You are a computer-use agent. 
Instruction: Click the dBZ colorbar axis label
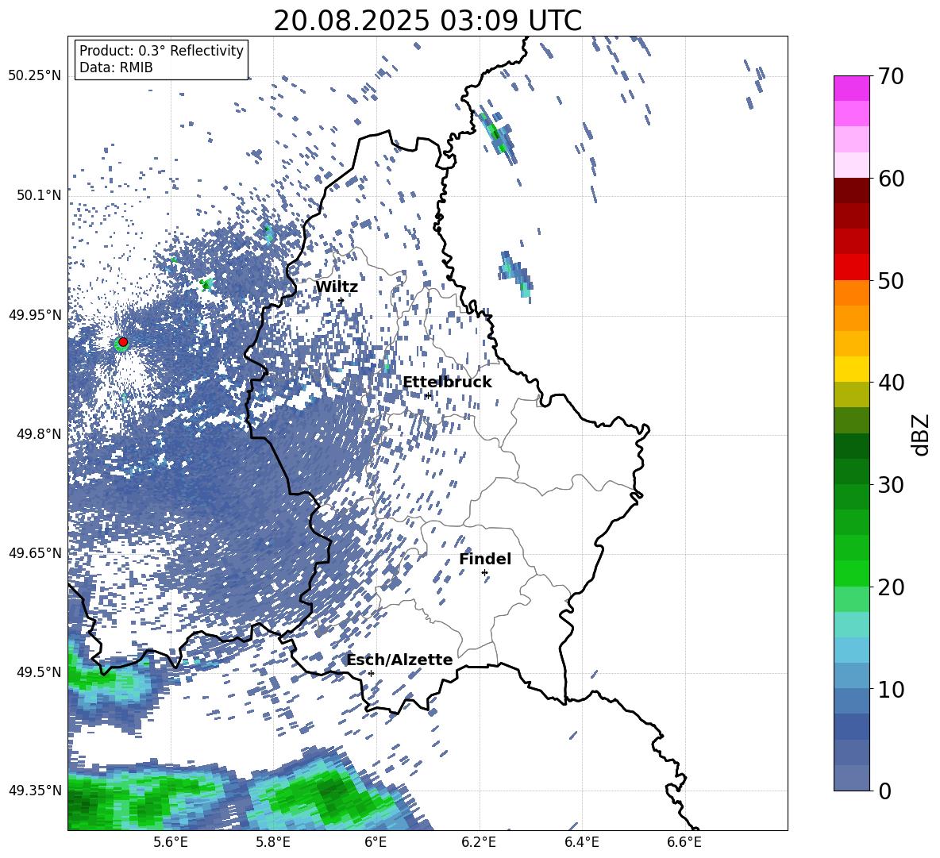[921, 434]
